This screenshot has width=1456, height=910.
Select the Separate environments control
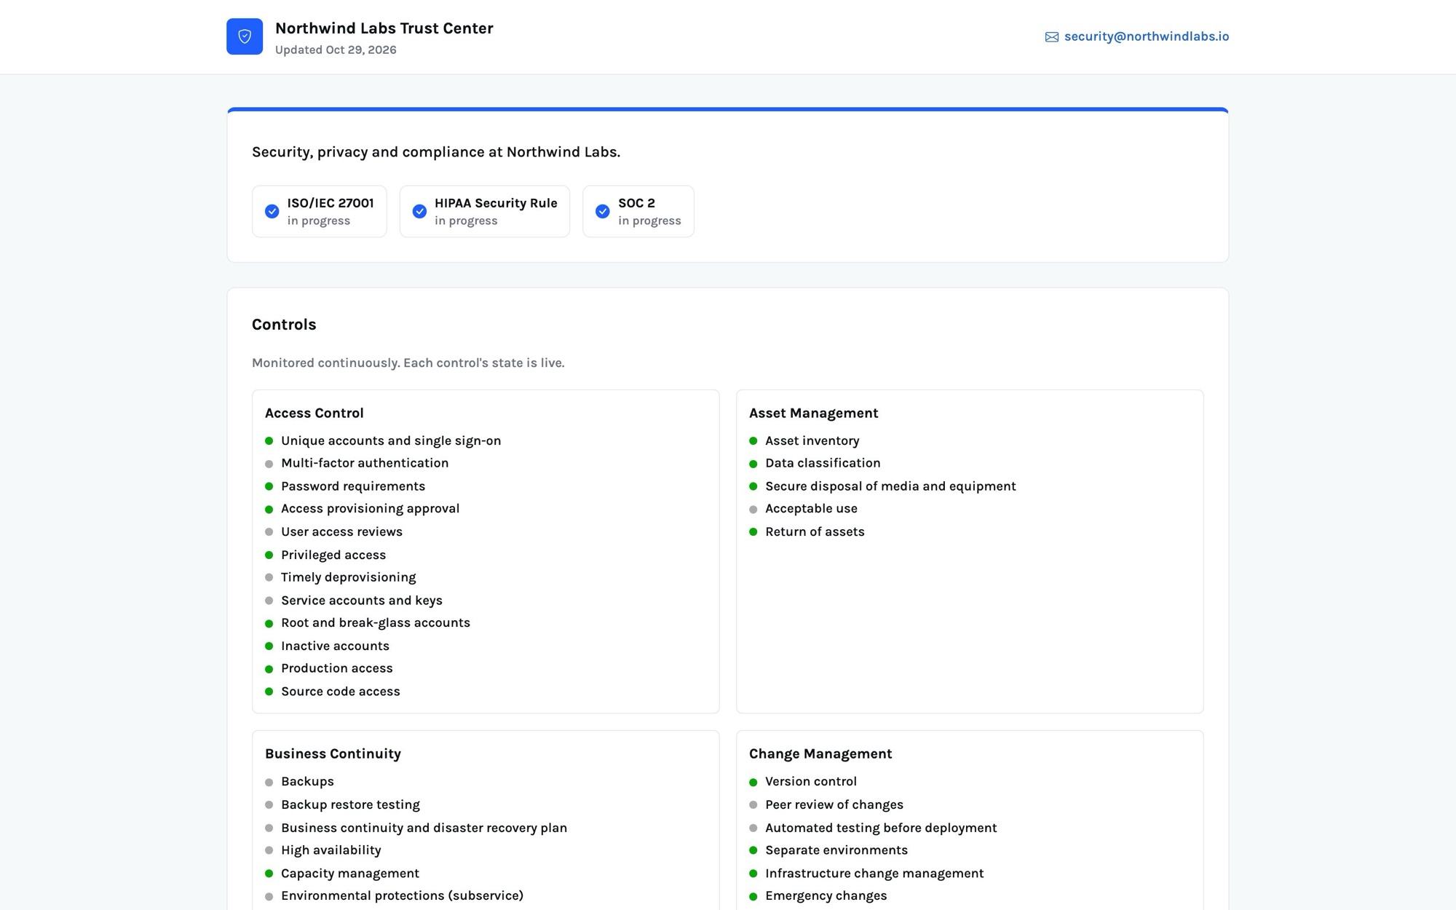836,850
